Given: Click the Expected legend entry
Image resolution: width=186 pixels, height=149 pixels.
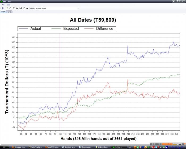Looking at the screenshot, I should (x=65, y=29).
